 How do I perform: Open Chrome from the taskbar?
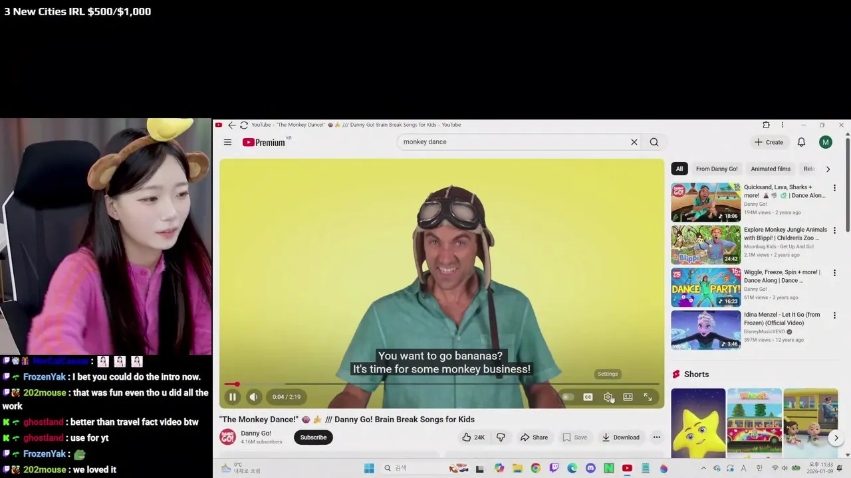(536, 469)
